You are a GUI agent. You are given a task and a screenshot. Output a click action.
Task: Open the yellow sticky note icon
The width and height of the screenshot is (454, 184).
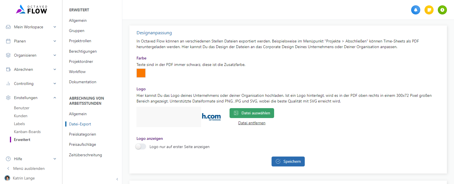(x=429, y=10)
